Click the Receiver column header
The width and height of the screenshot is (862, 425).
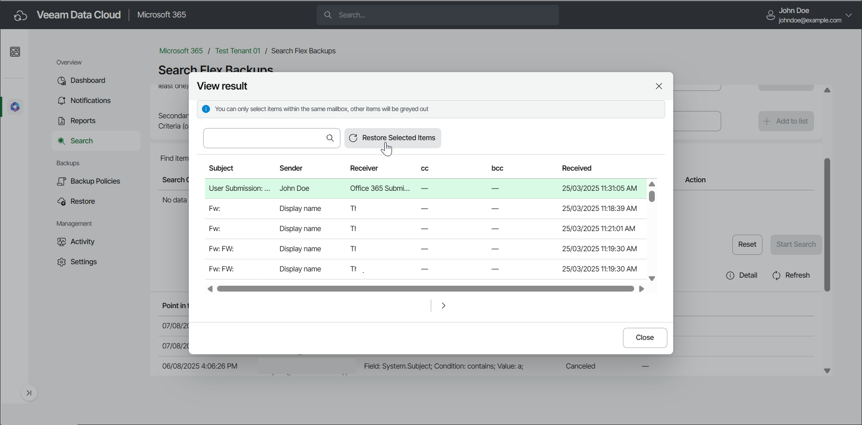tap(364, 168)
